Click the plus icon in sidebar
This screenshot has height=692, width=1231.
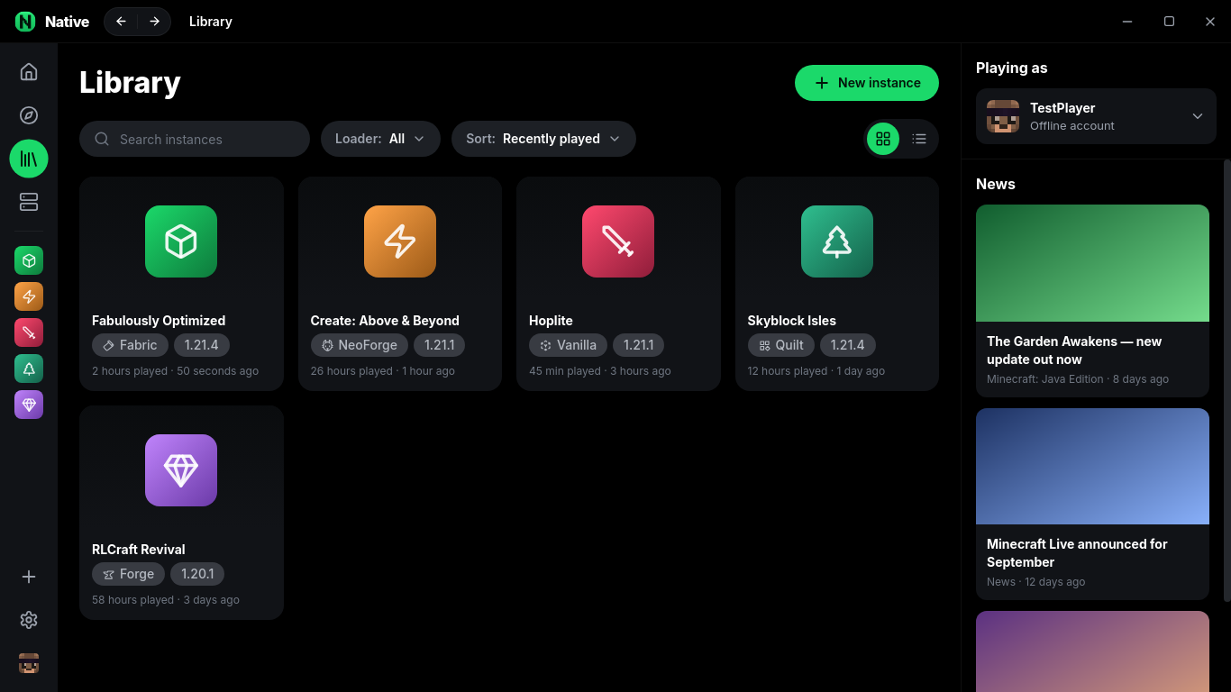pyautogui.click(x=29, y=577)
